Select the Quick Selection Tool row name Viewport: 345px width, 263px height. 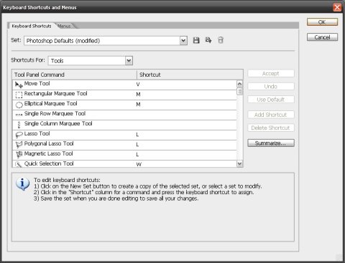point(49,163)
